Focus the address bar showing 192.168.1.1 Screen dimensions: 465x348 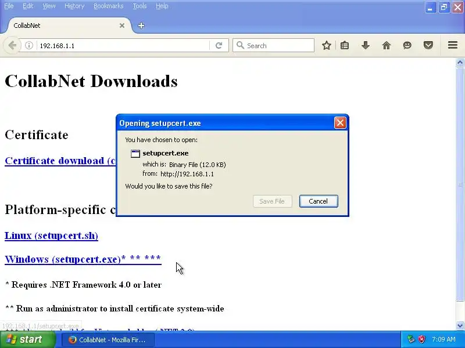pyautogui.click(x=123, y=45)
